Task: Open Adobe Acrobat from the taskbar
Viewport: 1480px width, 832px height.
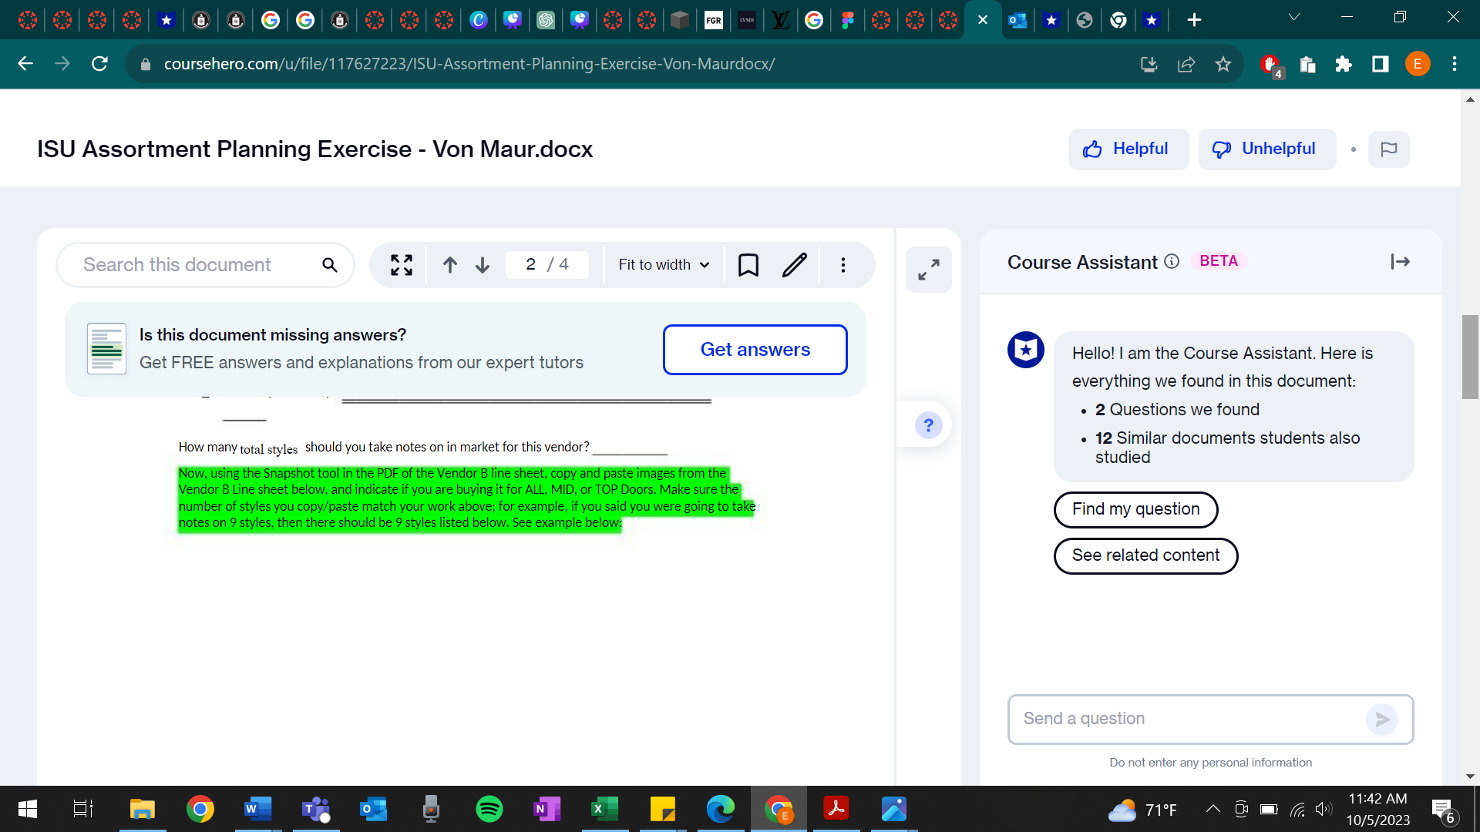Action: (x=836, y=809)
